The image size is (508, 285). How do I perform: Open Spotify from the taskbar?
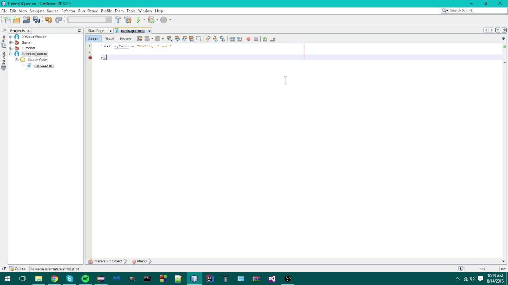85,279
